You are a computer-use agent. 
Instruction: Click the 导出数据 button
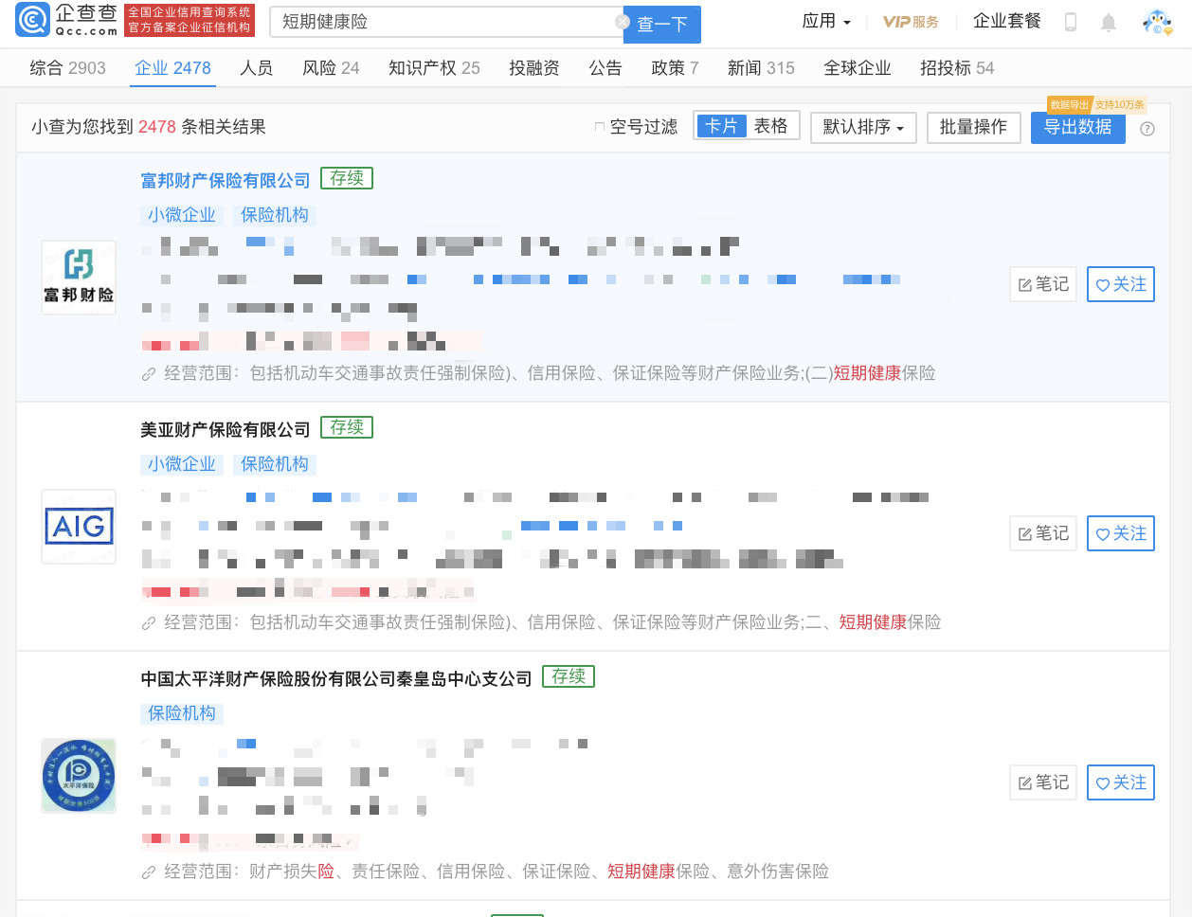[1077, 127]
